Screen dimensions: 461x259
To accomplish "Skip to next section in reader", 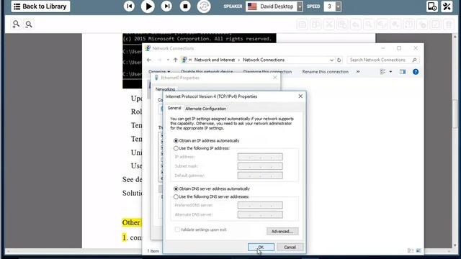I will pyautogui.click(x=166, y=6).
